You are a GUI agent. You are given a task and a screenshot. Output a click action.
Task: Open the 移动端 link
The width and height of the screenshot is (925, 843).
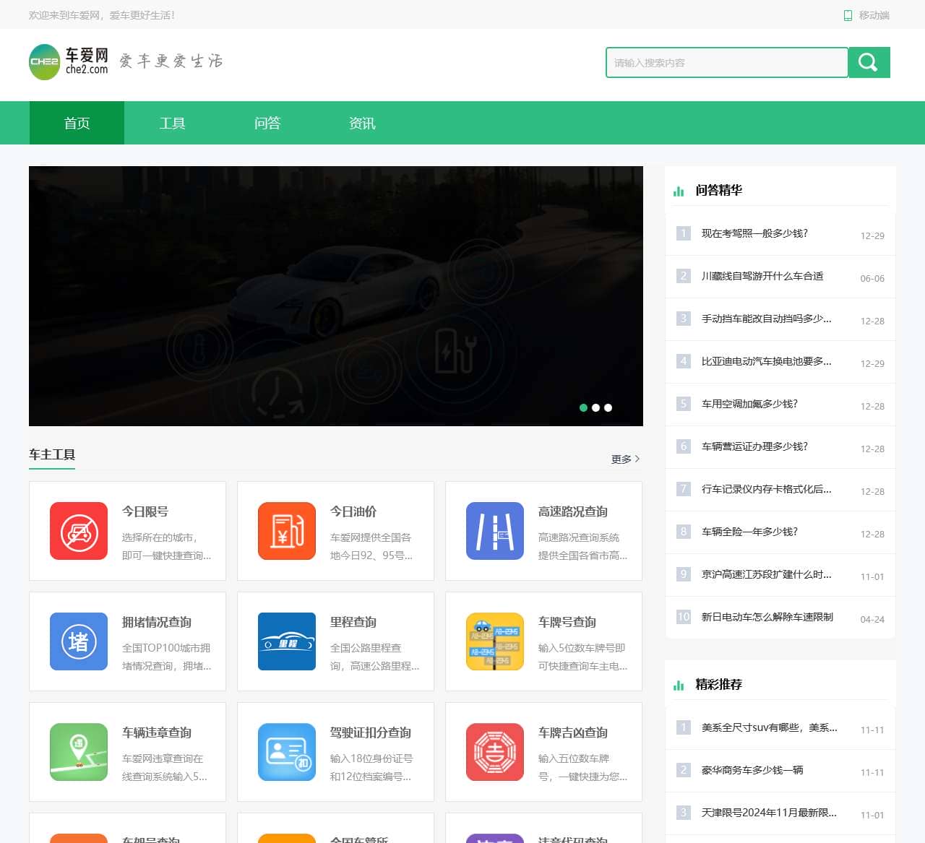pos(874,15)
